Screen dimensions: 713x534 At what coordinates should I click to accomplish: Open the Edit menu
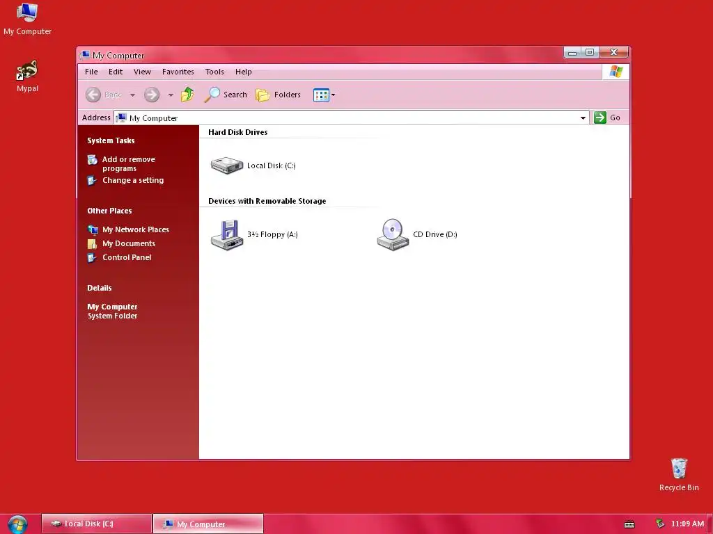click(x=116, y=72)
